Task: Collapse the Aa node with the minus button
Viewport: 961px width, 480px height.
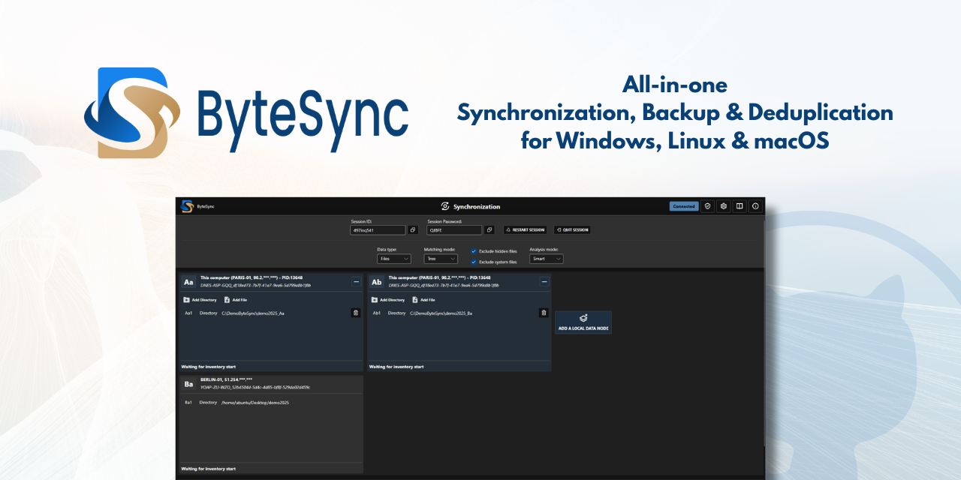Action: pos(356,282)
